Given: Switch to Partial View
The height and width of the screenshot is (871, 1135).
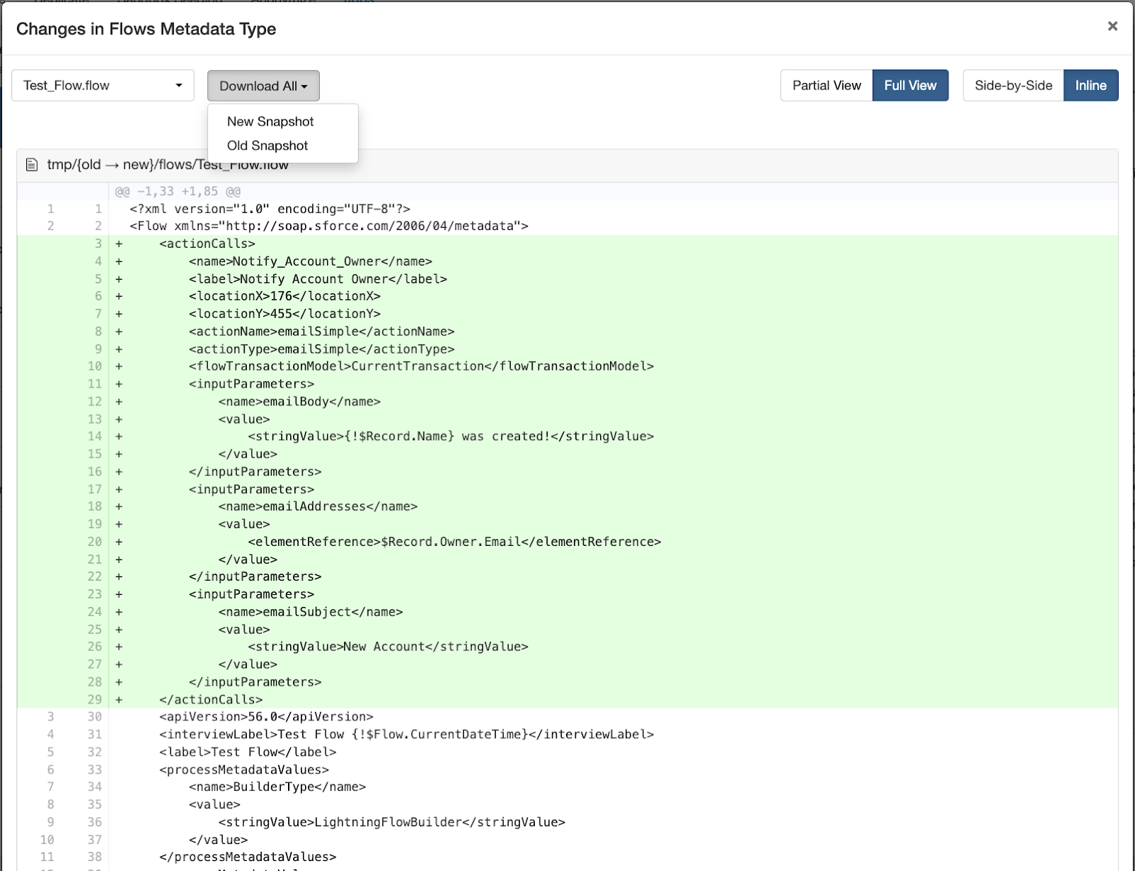Looking at the screenshot, I should tap(826, 85).
